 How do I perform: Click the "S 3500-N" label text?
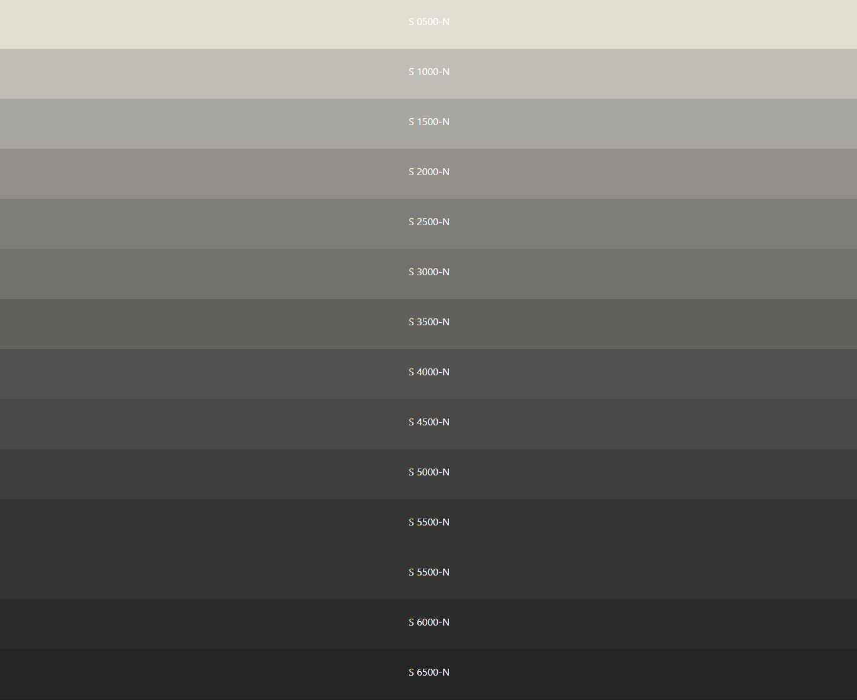(x=428, y=322)
